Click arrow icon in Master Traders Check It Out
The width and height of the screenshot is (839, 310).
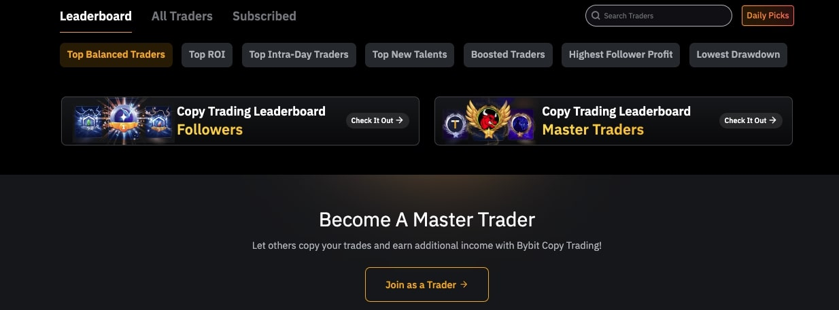772,120
